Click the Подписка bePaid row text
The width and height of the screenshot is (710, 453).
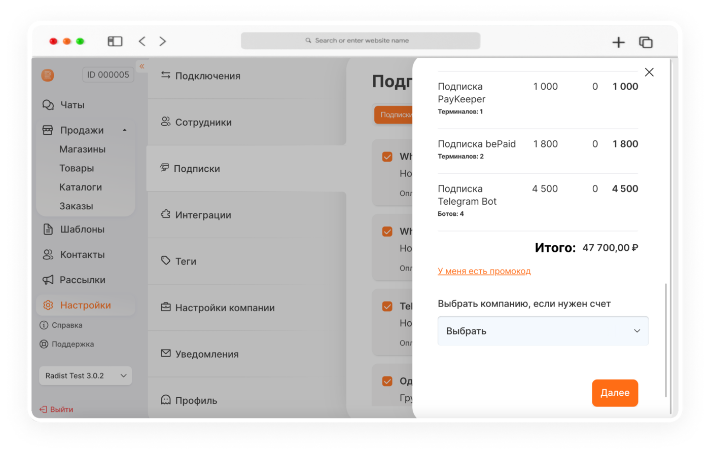point(477,144)
